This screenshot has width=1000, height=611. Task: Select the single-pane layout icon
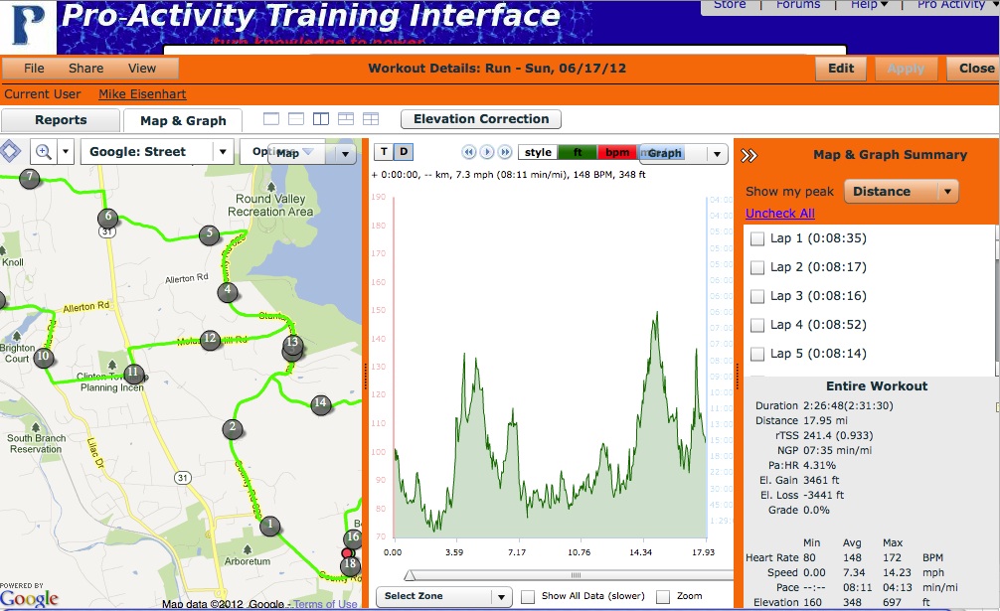tap(271, 119)
